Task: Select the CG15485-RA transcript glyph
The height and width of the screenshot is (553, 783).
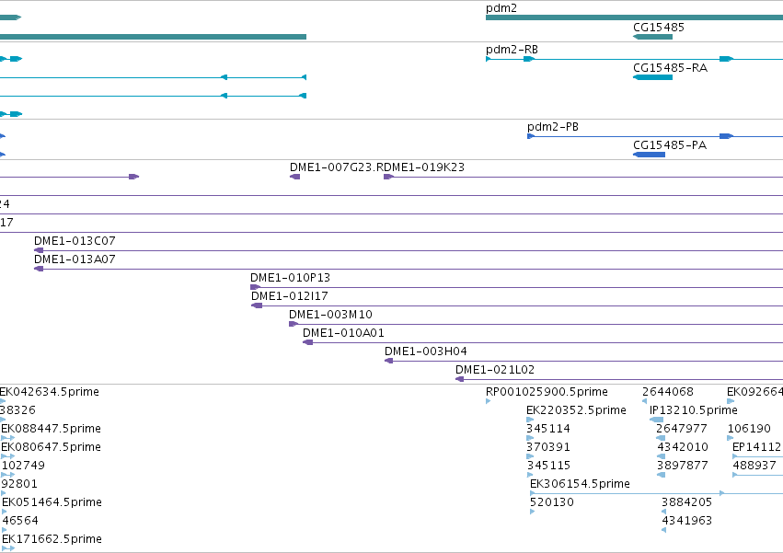Action: (652, 77)
